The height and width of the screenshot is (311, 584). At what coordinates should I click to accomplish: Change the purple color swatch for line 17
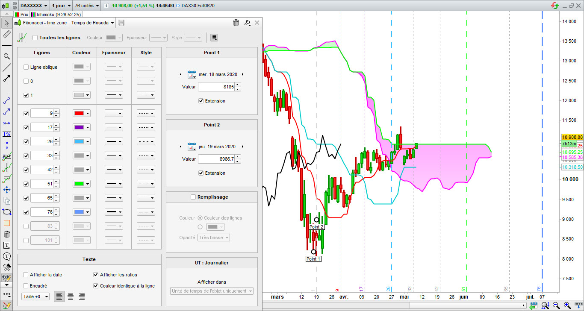81,127
